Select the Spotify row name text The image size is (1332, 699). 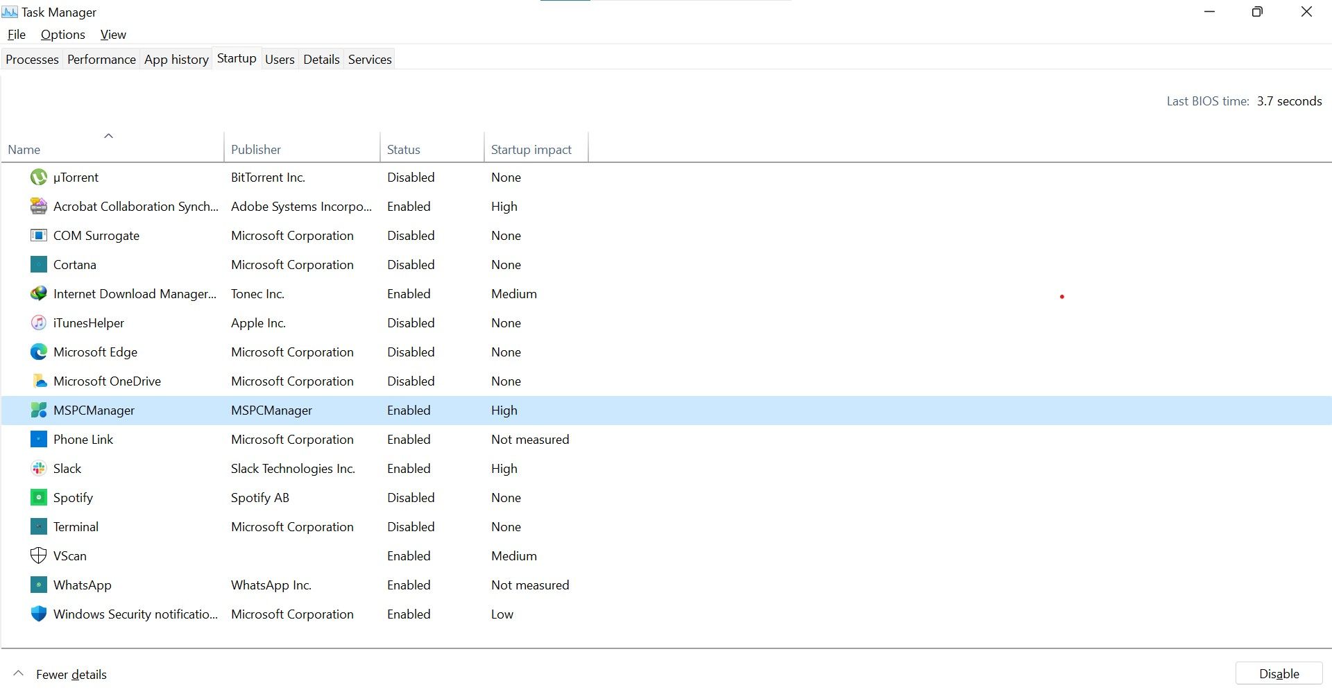(x=73, y=498)
